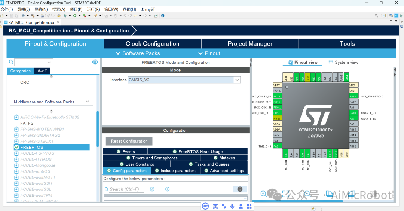Click the Redo toolbar icon
The image size is (404, 211).
(53, 16)
